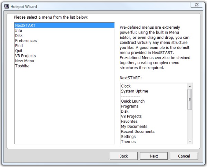Cancel the Hotspot Wizard
Image resolution: width=207 pixels, height=167 pixels.
(184, 156)
